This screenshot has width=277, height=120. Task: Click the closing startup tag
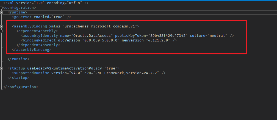coord(18,78)
